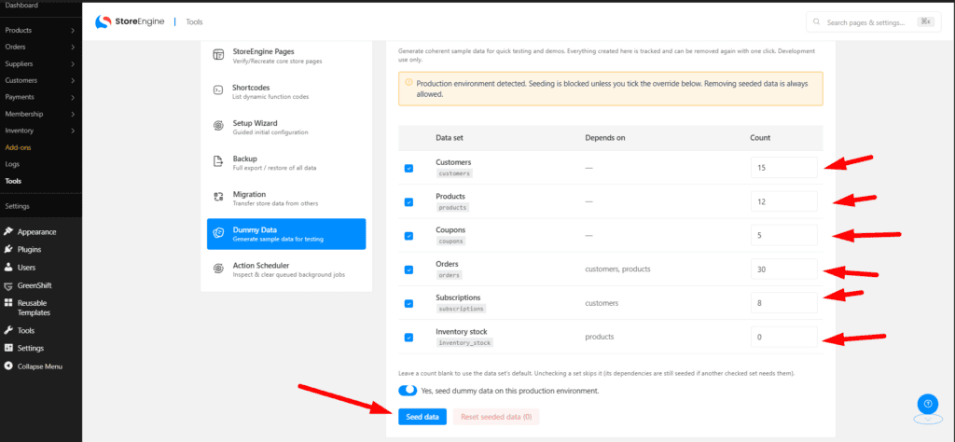This screenshot has height=442, width=955.
Task: Click the WordPress Settings sliders icon
Action: click(7, 348)
